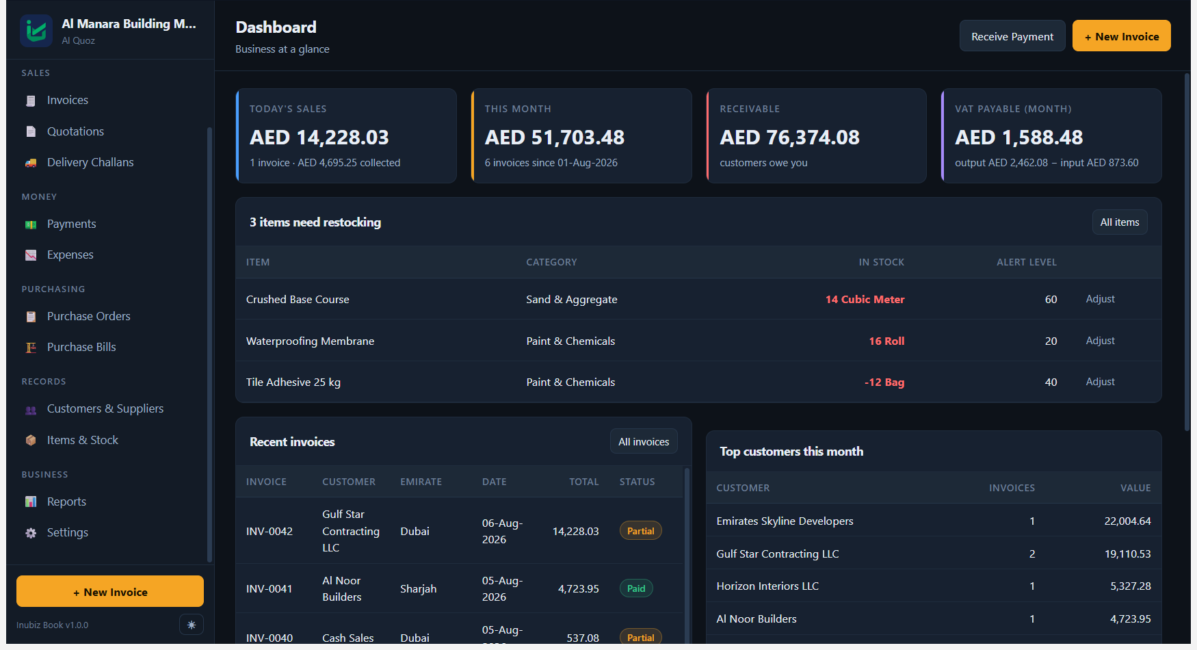Click the Delivery Challans truck icon

tap(31, 163)
